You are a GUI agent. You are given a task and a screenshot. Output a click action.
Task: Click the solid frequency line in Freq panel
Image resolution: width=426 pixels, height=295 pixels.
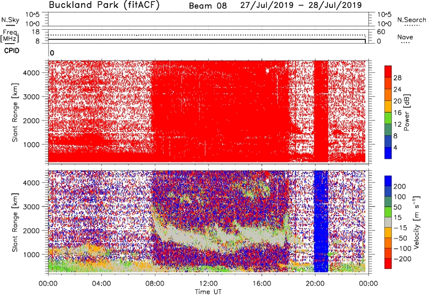tap(207, 39)
